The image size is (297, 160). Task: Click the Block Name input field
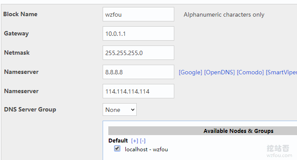[x=138, y=14]
